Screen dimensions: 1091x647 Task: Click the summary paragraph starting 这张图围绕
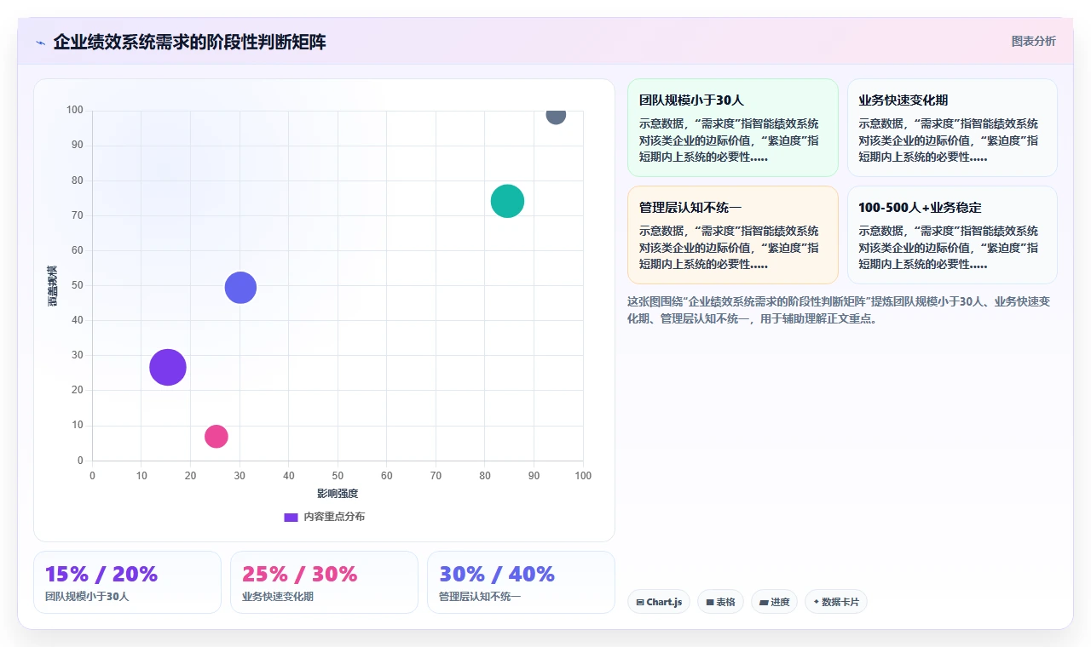[839, 310]
